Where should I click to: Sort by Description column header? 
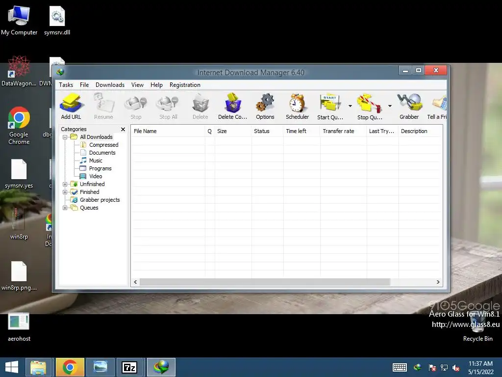coord(420,131)
